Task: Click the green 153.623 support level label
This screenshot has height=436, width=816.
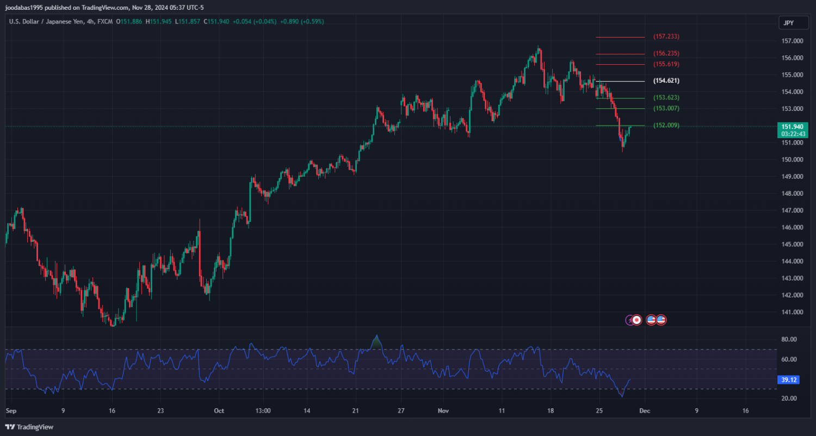Action: (666, 98)
